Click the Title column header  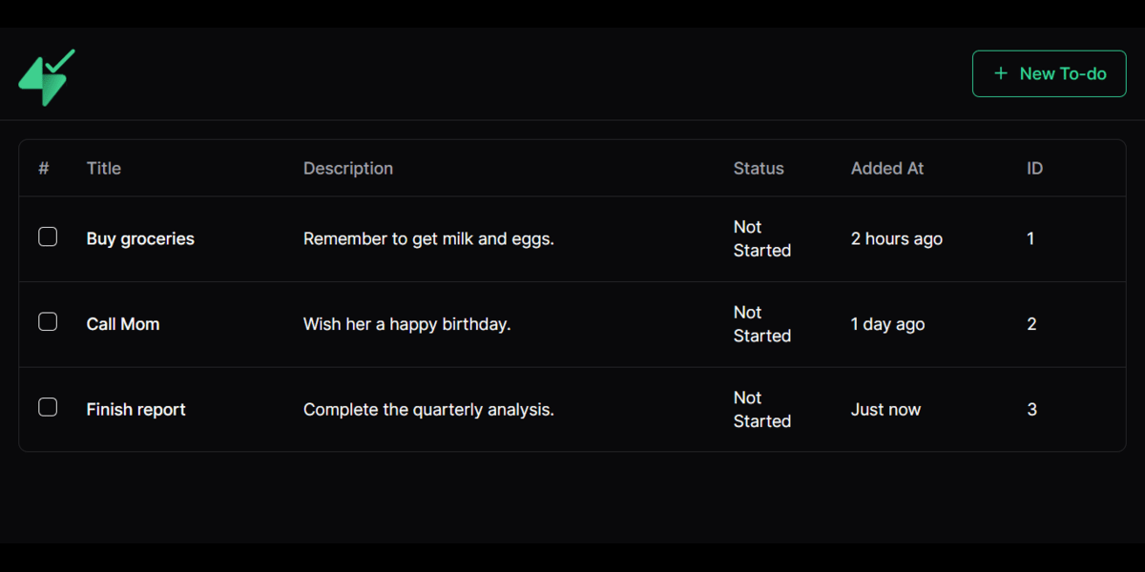pyautogui.click(x=104, y=169)
